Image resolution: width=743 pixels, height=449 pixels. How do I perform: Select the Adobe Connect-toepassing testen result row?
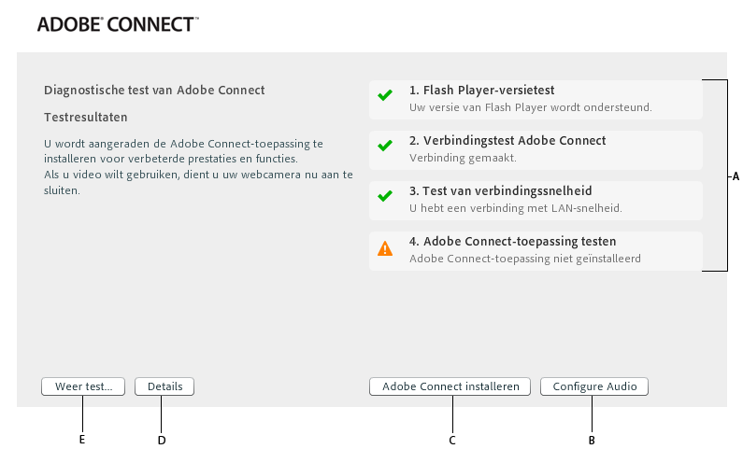pyautogui.click(x=536, y=250)
